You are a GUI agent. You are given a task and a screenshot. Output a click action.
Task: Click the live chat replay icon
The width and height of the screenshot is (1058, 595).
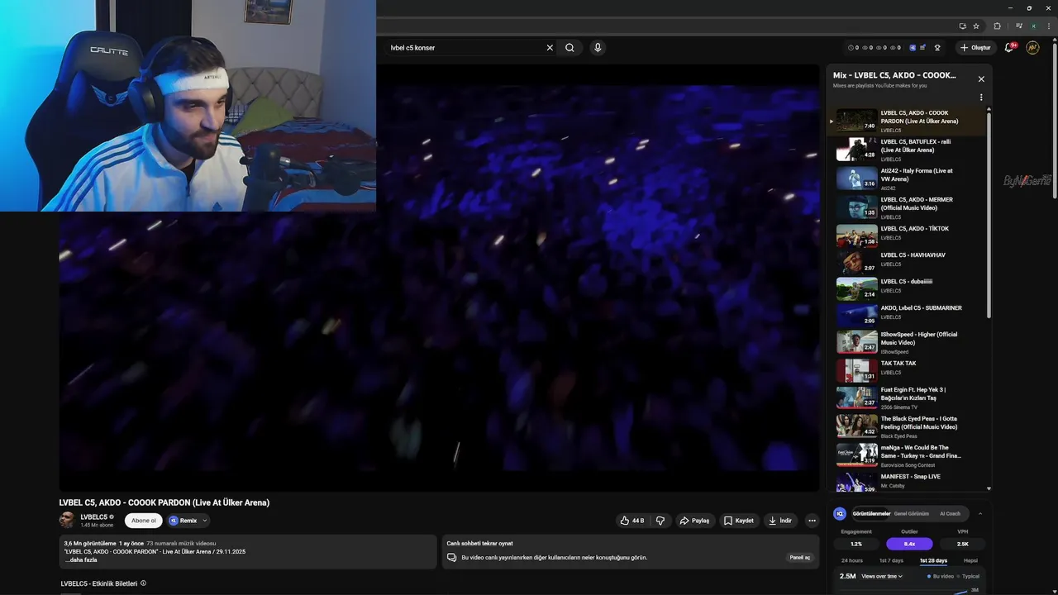coord(452,557)
